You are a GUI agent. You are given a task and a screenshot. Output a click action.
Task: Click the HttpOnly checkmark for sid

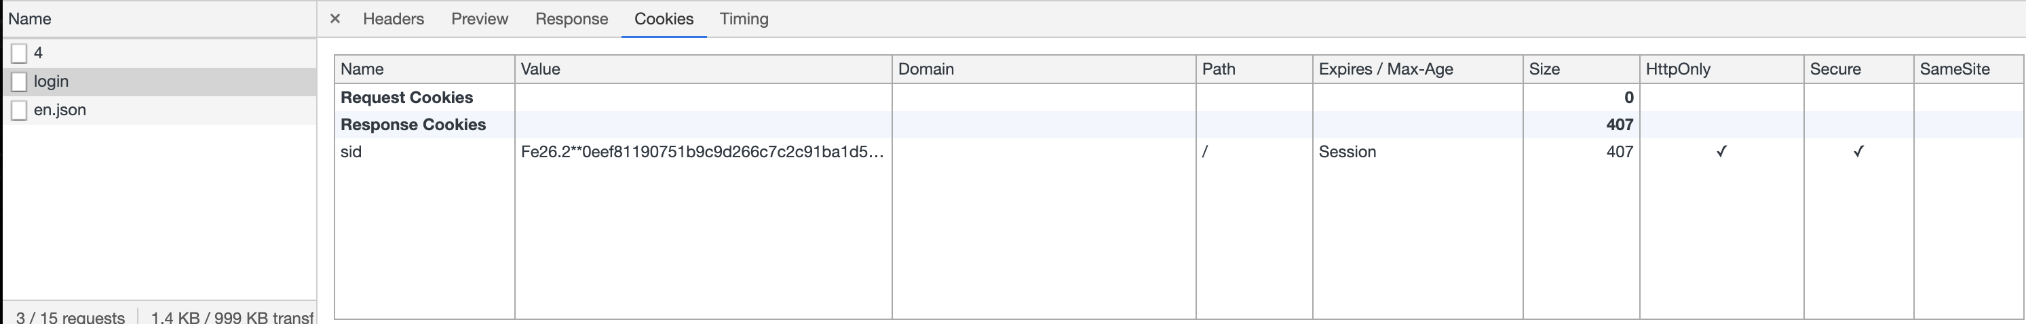click(x=1721, y=152)
